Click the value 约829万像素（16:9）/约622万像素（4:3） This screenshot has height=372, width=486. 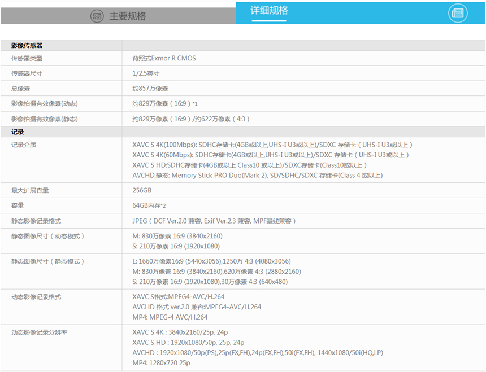point(191,119)
